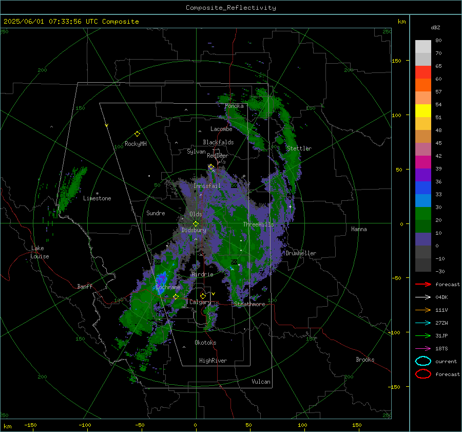Screen dimensions: 462x432
Task: Click the Cochrane city label
Action: 168,287
